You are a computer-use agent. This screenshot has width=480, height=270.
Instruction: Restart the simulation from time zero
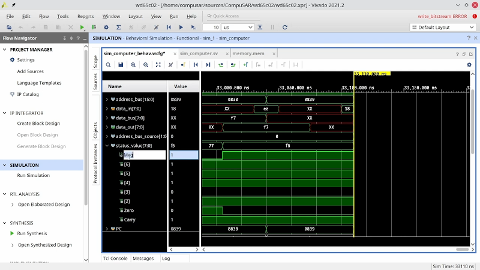(x=167, y=27)
